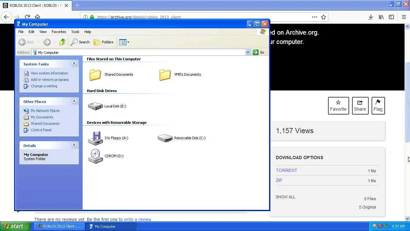Click the red shield tray icon
410x231 pixels.
click(380, 226)
